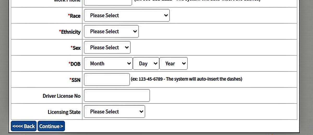Select the DOB Year dropdown
The width and height of the screenshot is (313, 135).
173,64
